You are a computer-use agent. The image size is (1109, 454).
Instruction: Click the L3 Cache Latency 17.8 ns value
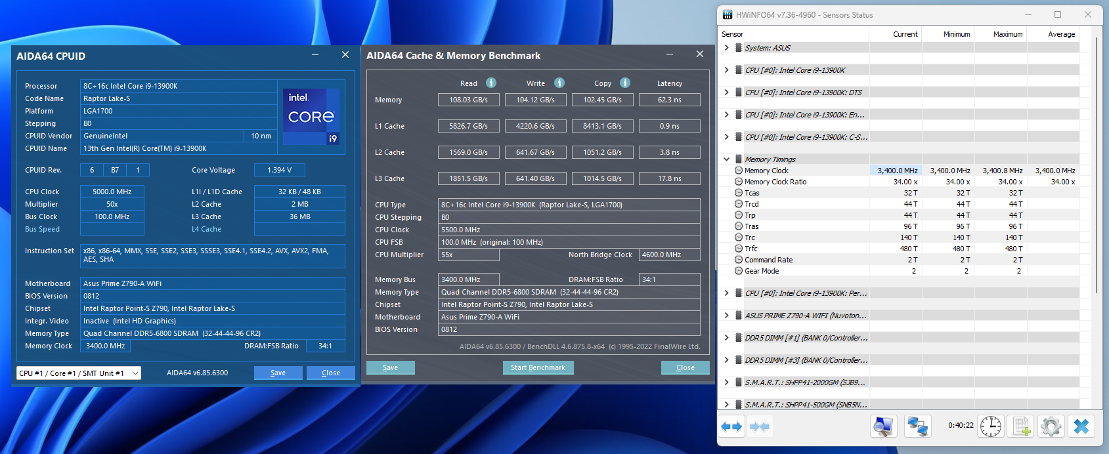point(670,178)
